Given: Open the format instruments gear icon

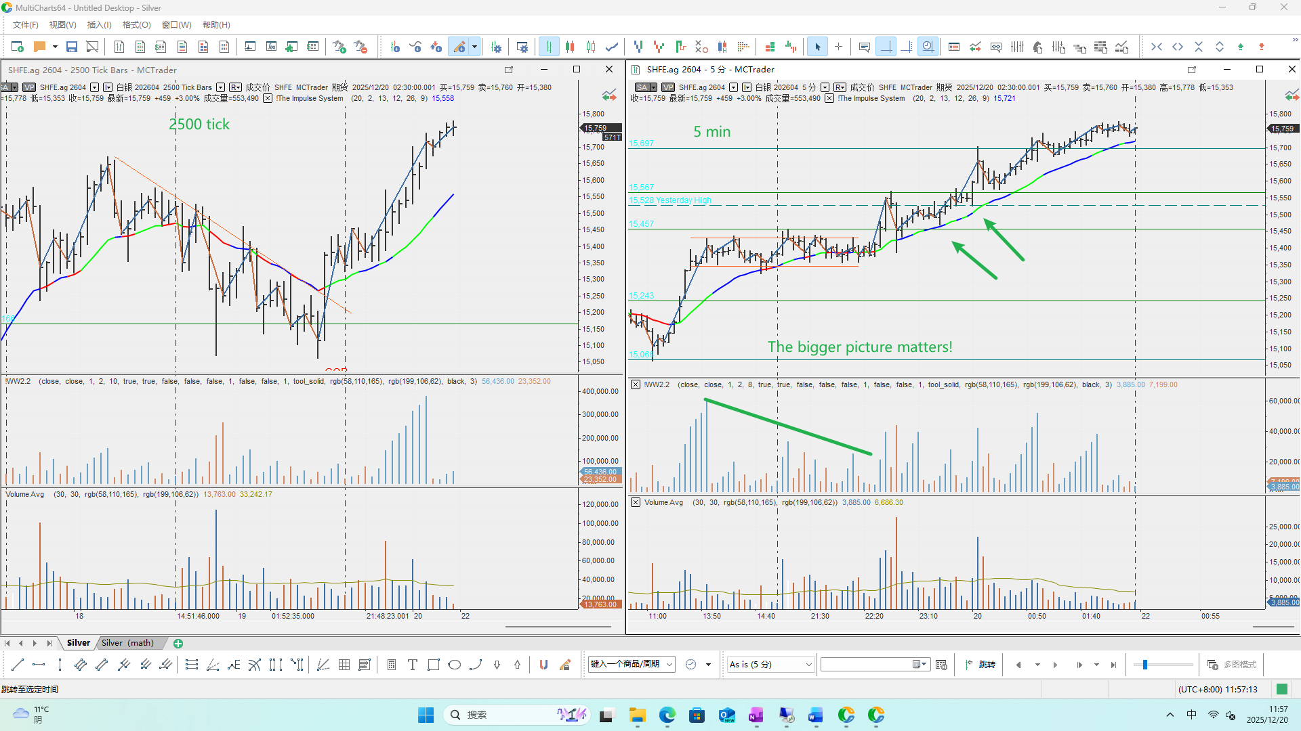Looking at the screenshot, I should pos(497,47).
